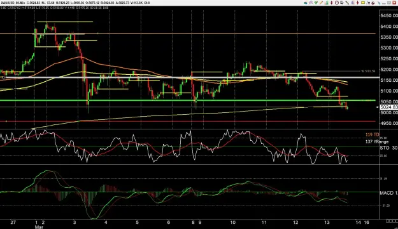This screenshot has width=398, height=229.
Task: Select the blue-gray pen icon
Action: [379, 3]
